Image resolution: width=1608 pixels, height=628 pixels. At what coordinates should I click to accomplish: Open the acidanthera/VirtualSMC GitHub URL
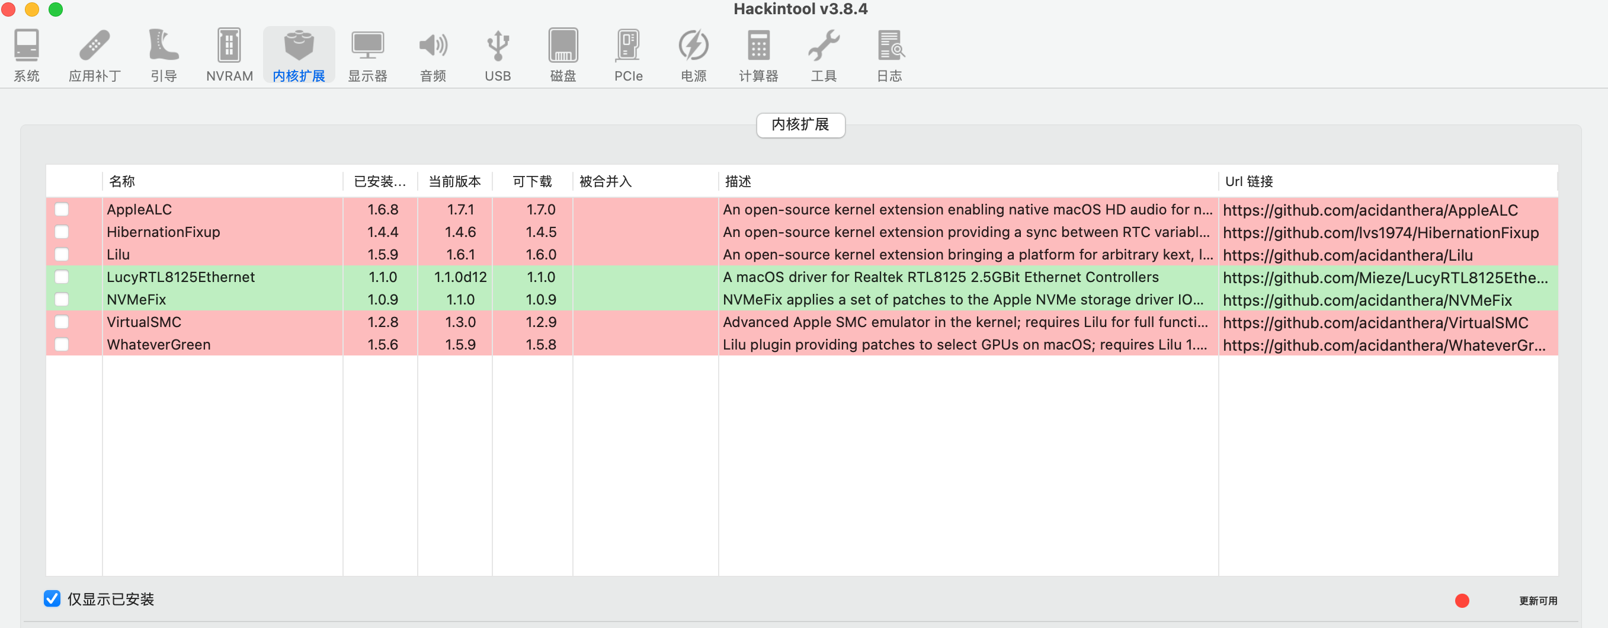pos(1376,323)
